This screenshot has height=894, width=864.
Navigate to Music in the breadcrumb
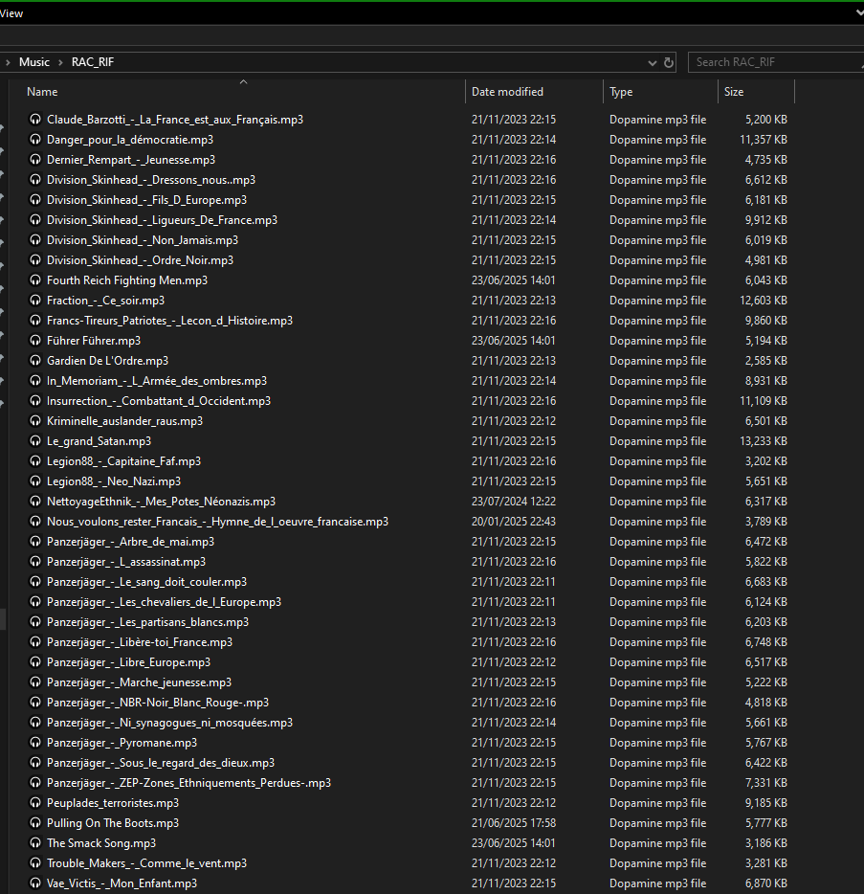coord(34,62)
